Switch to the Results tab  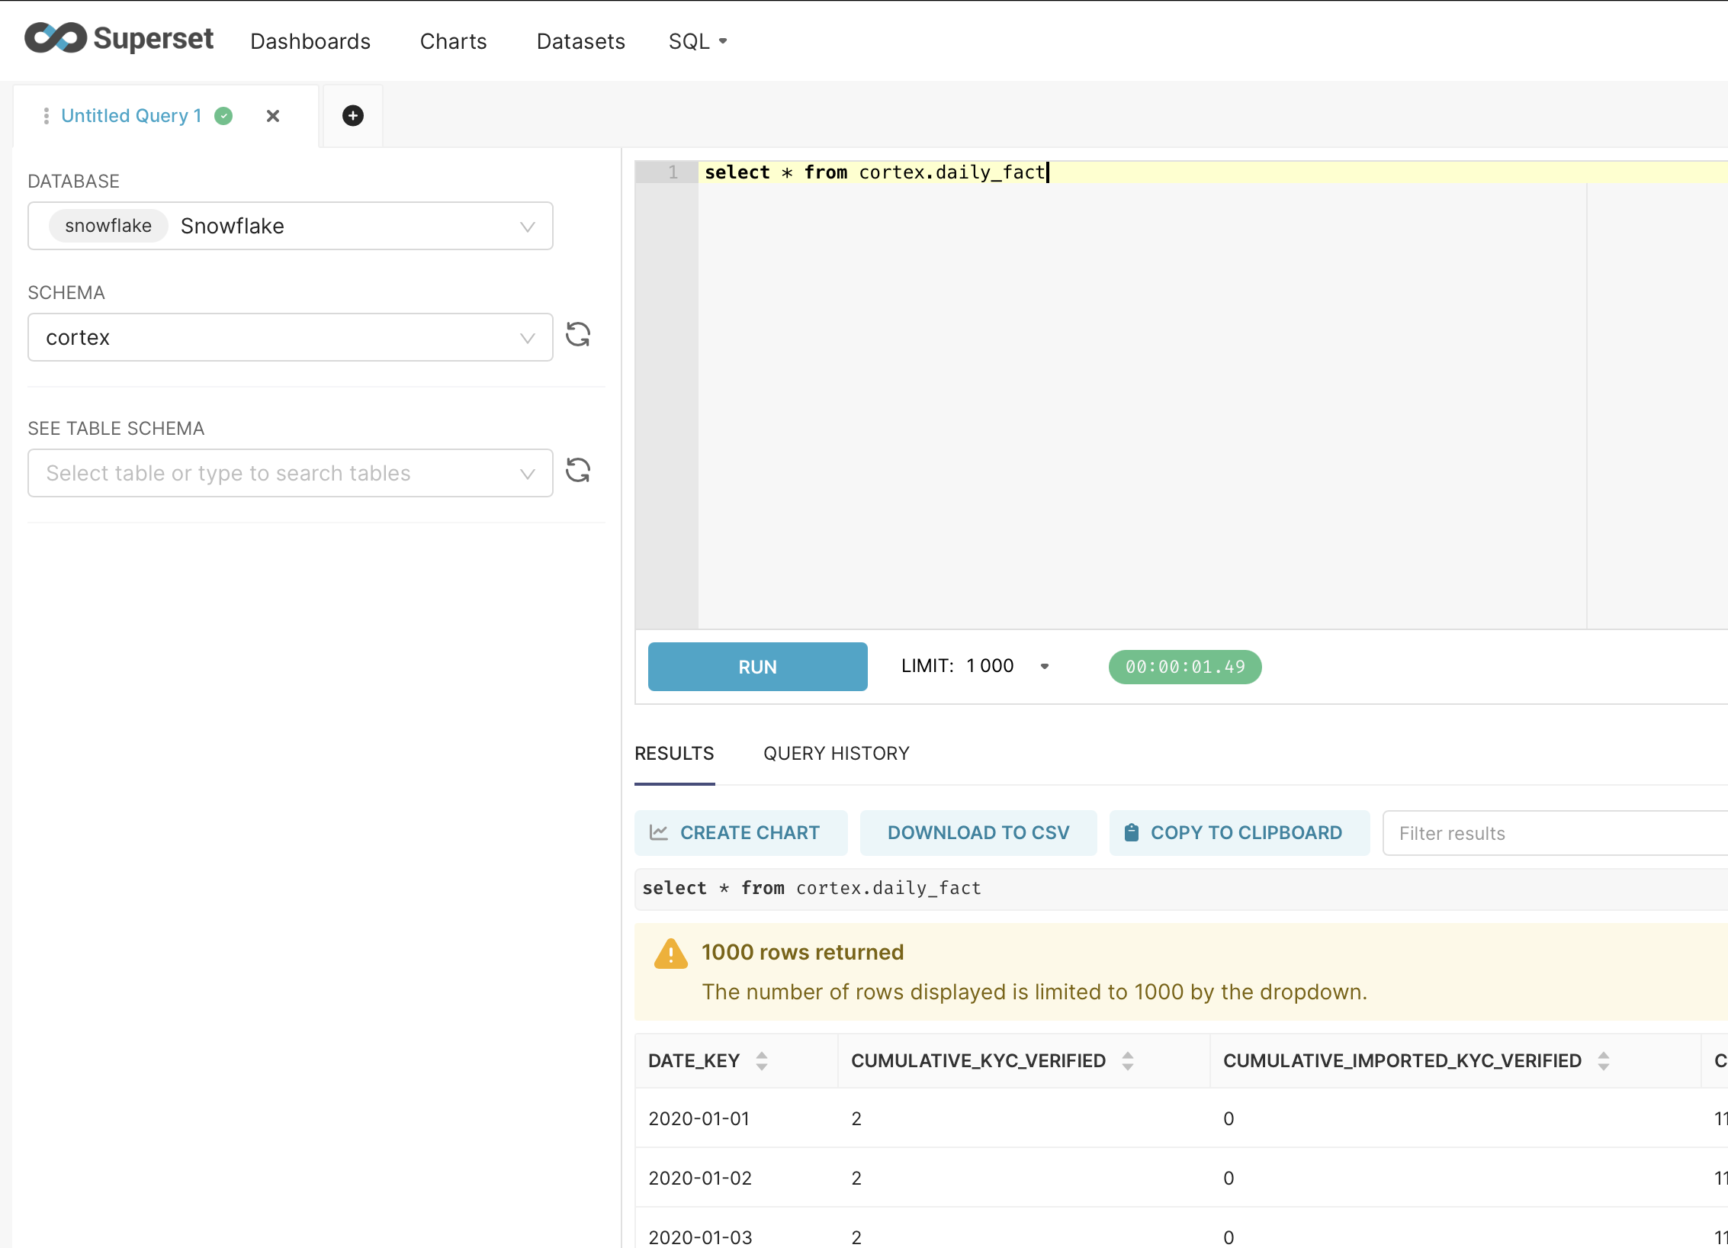pyautogui.click(x=674, y=754)
